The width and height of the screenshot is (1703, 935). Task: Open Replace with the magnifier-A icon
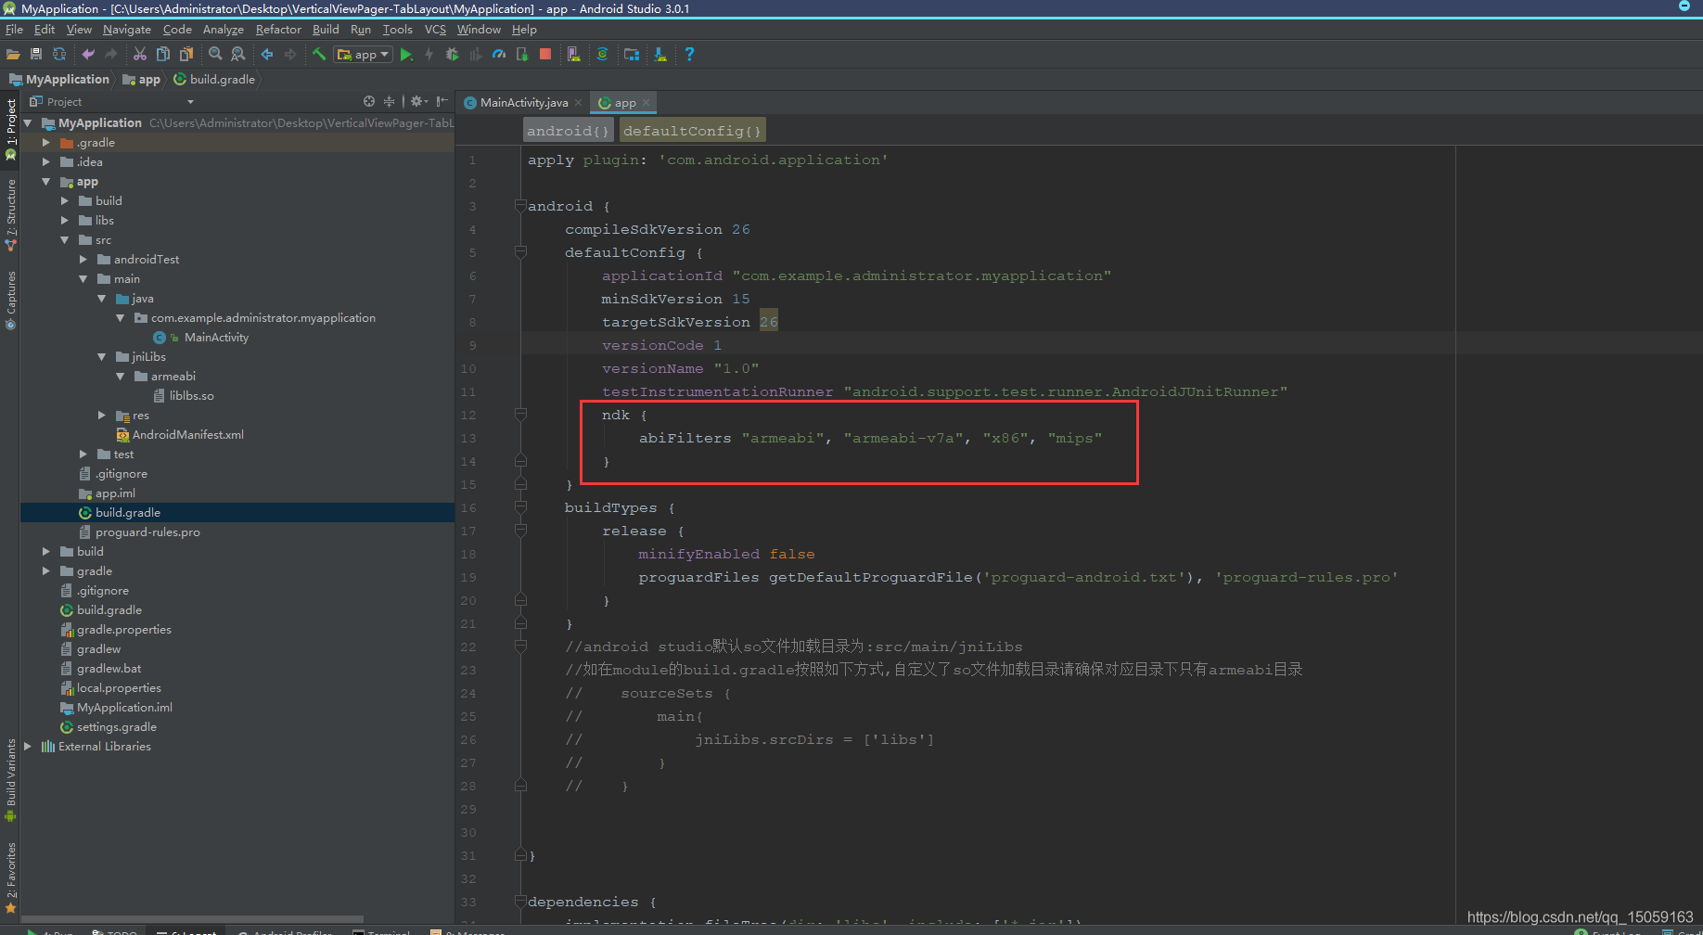pyautogui.click(x=238, y=55)
